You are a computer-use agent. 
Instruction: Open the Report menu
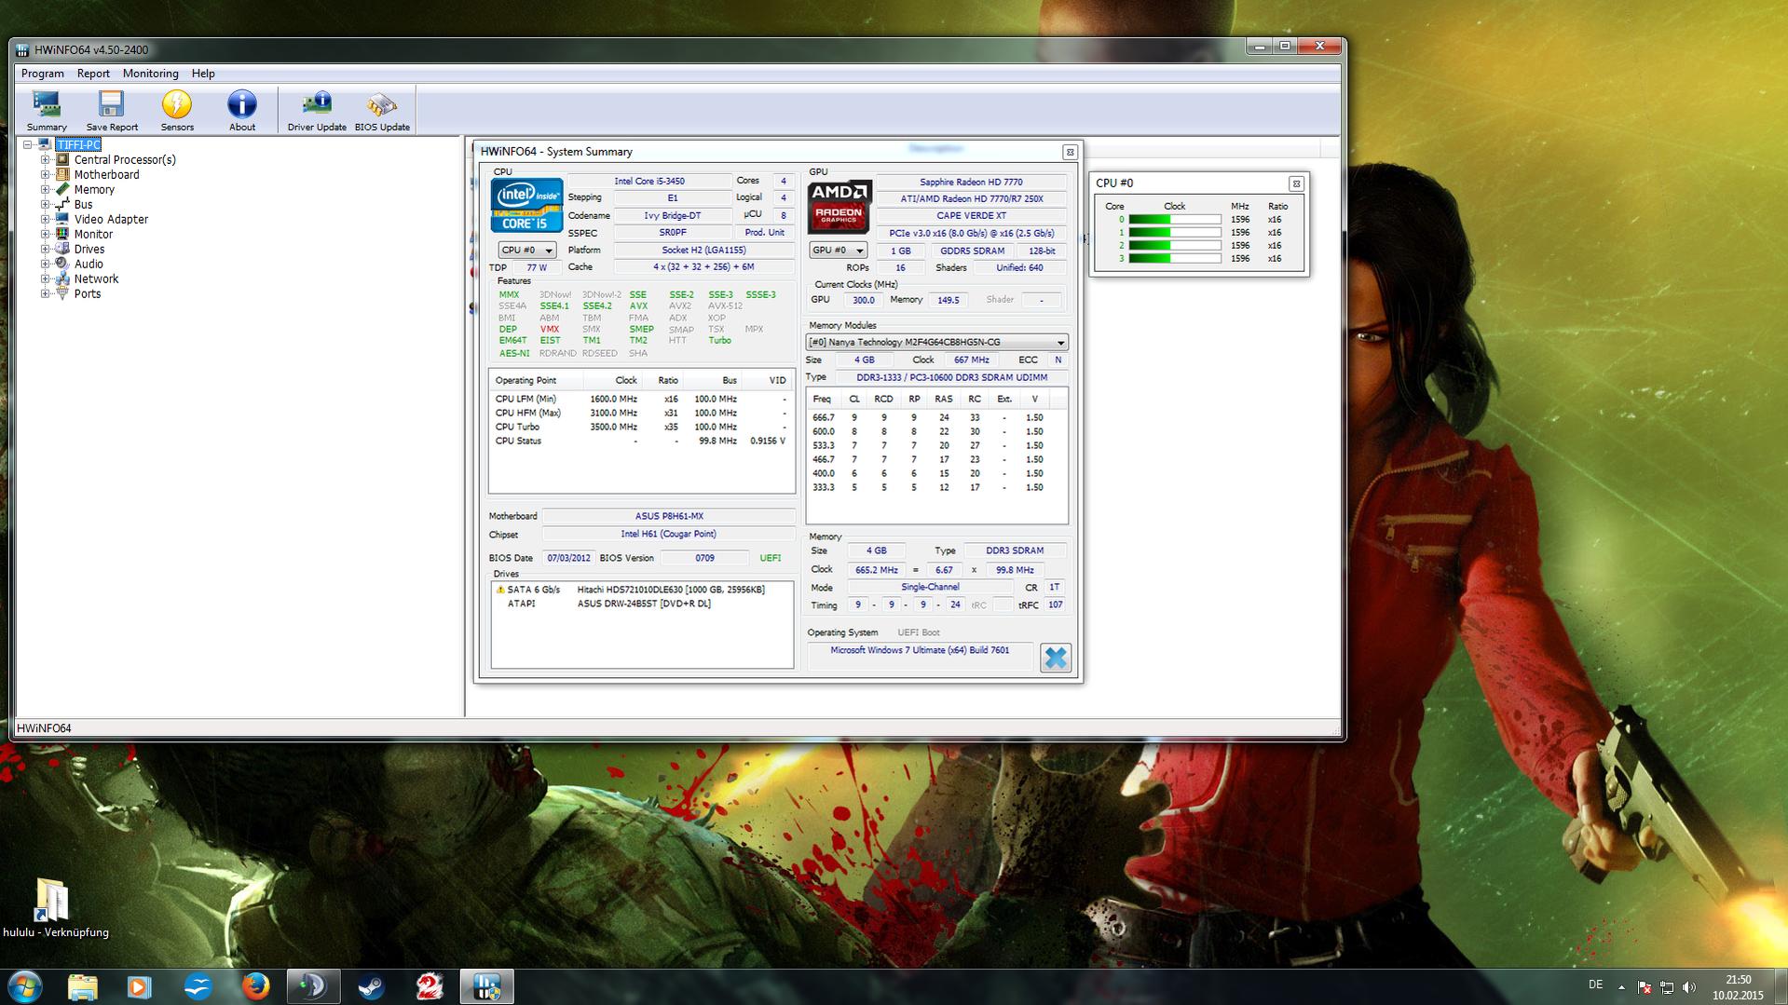click(93, 74)
